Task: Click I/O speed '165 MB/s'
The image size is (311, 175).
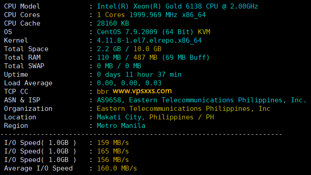Action: pyautogui.click(x=113, y=151)
